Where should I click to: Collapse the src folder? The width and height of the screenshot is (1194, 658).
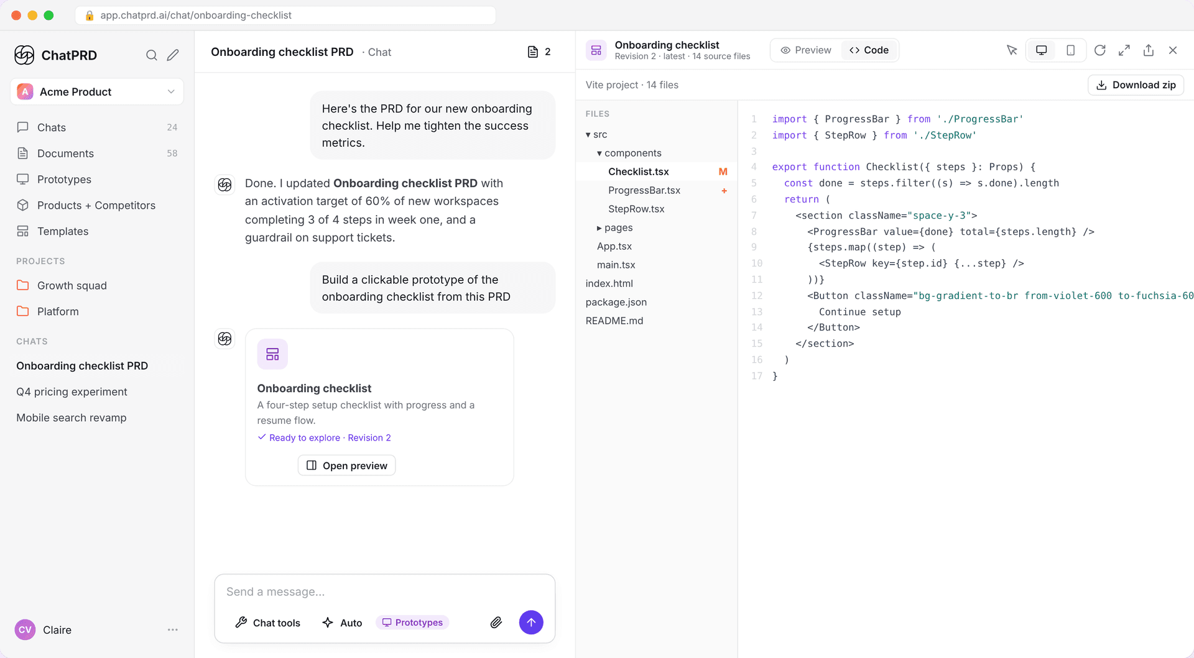[596, 134]
